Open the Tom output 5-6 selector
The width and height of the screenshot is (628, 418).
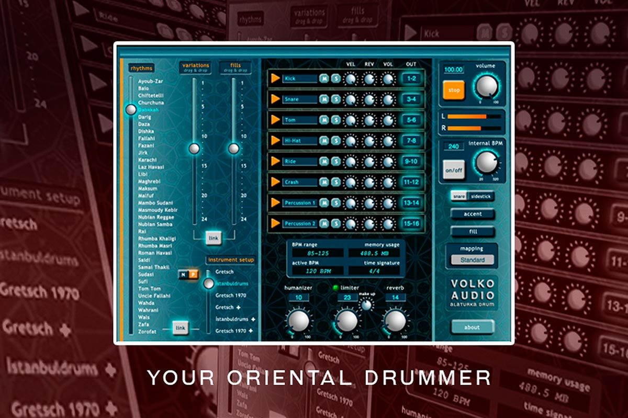click(411, 120)
